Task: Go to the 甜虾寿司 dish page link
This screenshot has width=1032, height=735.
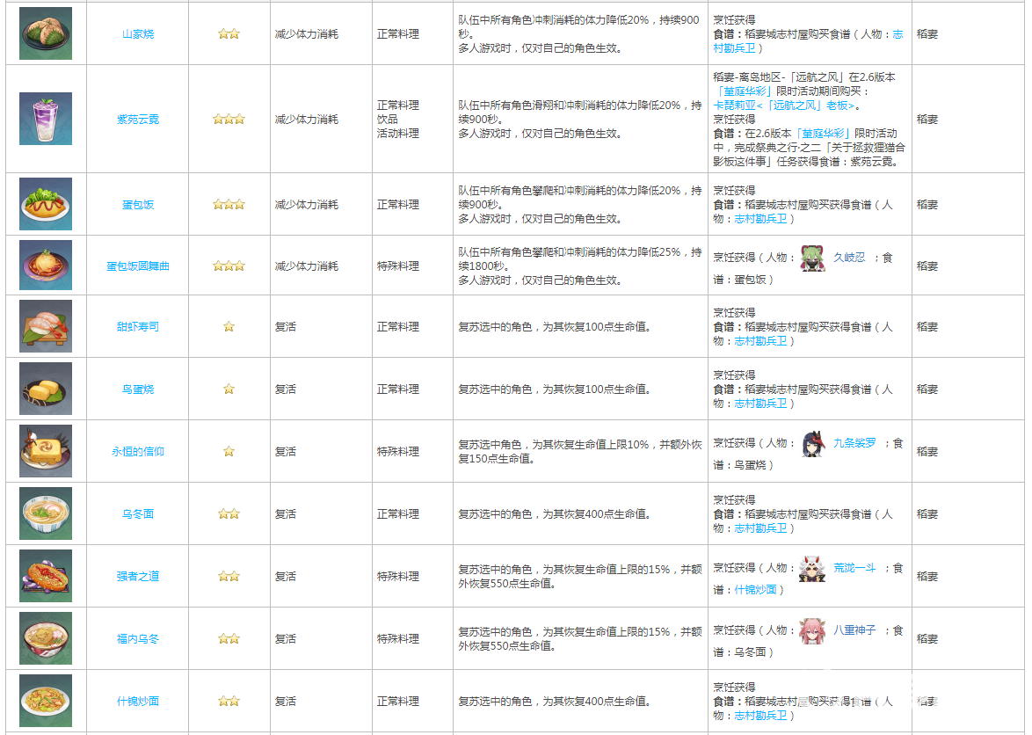Action: click(x=138, y=327)
